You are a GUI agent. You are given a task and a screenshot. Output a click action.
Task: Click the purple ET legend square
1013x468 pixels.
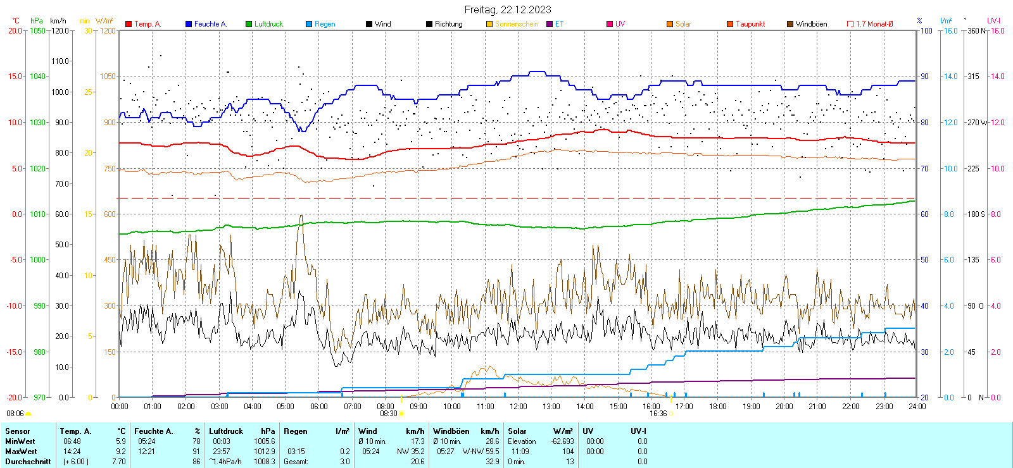click(x=550, y=24)
